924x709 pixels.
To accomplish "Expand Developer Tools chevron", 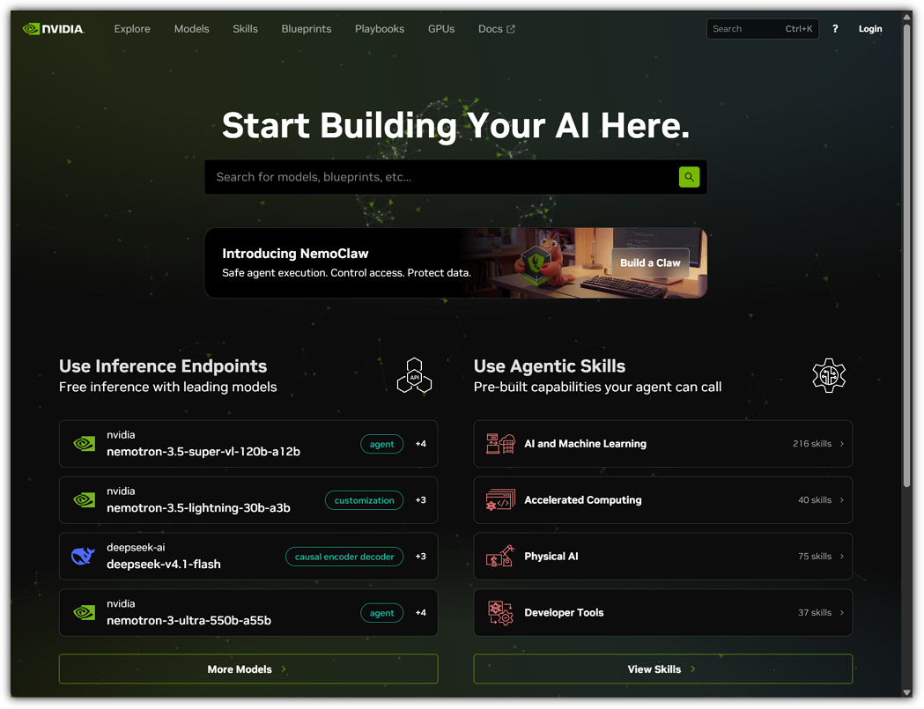I will tap(841, 613).
